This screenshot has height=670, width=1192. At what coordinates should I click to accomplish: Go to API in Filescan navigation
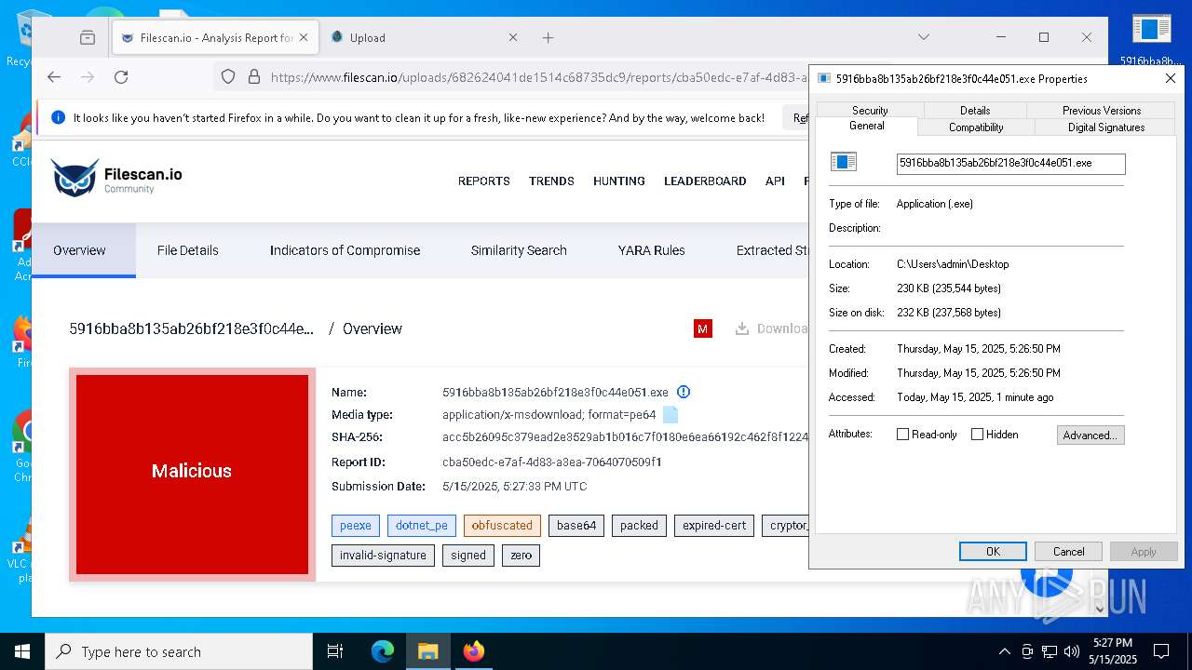775,181
